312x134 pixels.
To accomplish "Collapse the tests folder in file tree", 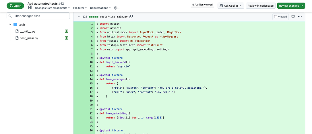I will [10, 24].
